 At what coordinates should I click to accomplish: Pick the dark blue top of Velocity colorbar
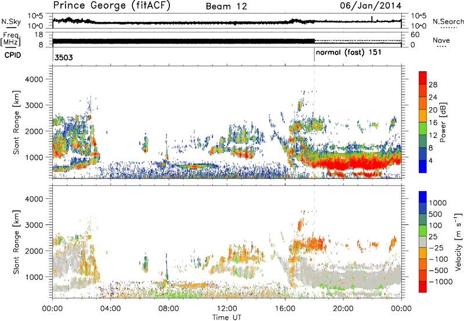coord(423,197)
